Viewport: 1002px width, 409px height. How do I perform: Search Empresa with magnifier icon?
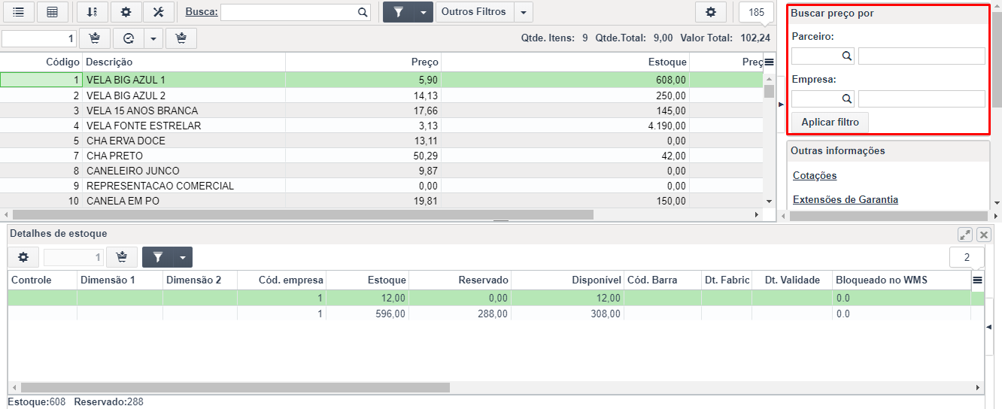(x=846, y=98)
